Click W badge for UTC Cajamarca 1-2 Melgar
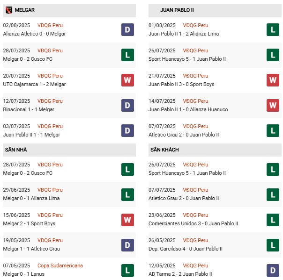This screenshot has width=283, height=280. click(x=127, y=80)
